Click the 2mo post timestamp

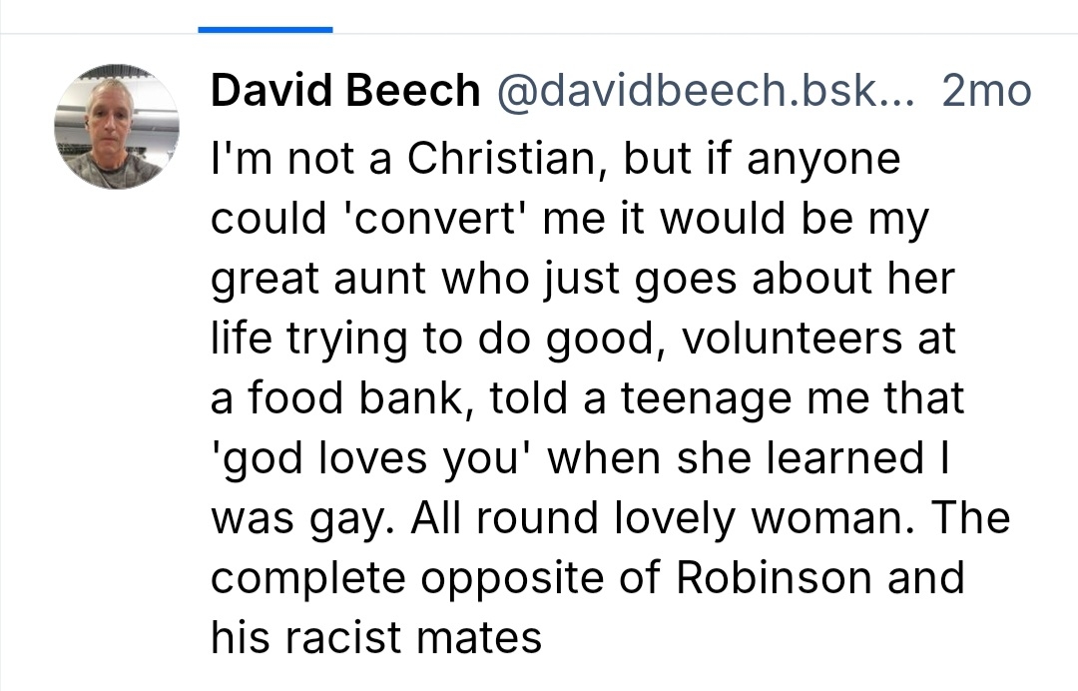[985, 92]
